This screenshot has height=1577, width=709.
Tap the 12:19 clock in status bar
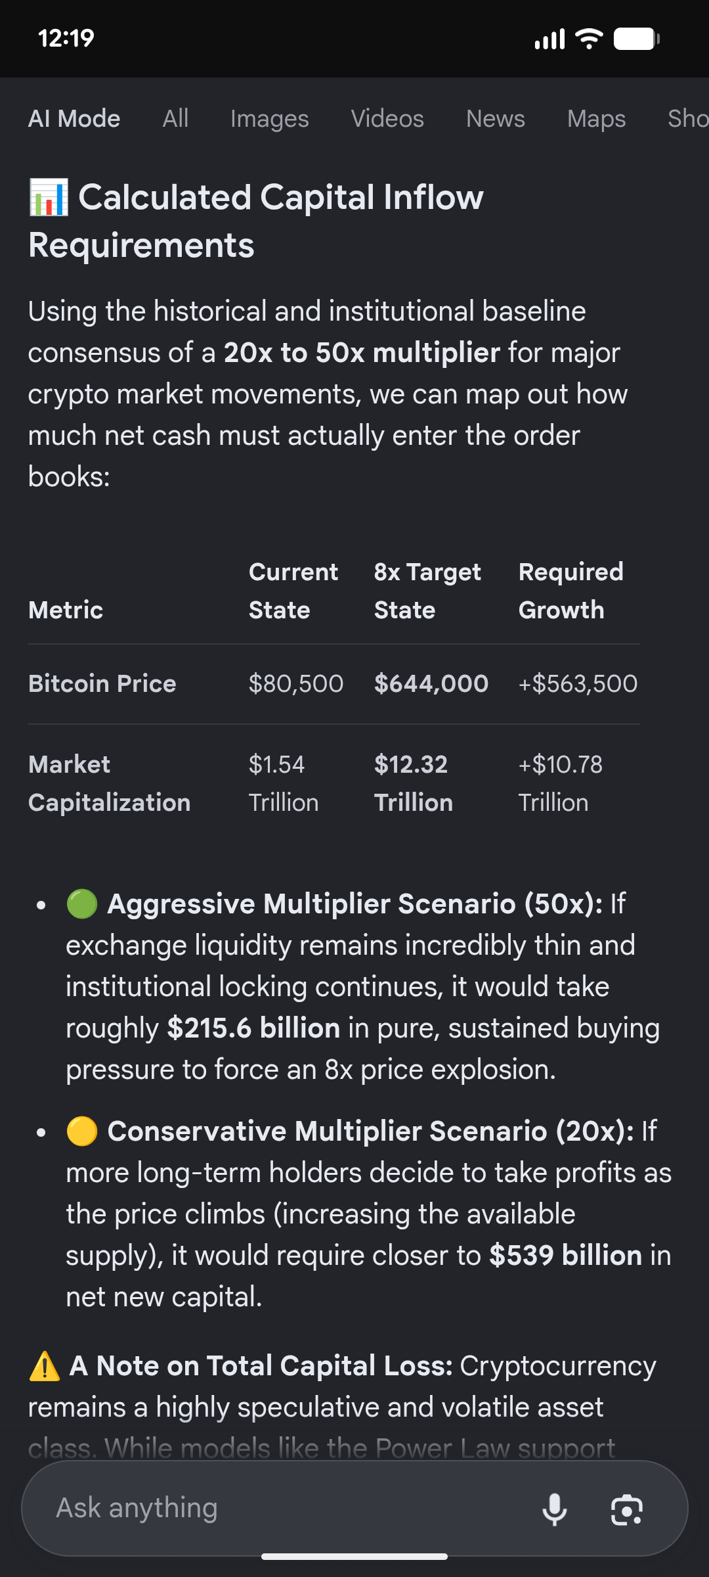pos(66,38)
